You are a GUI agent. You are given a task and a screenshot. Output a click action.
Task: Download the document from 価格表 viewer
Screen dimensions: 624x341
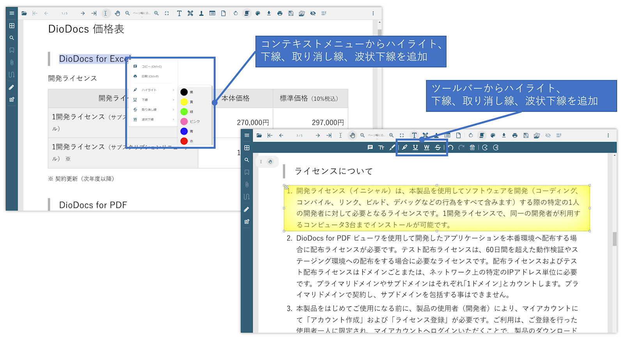pyautogui.click(x=269, y=13)
